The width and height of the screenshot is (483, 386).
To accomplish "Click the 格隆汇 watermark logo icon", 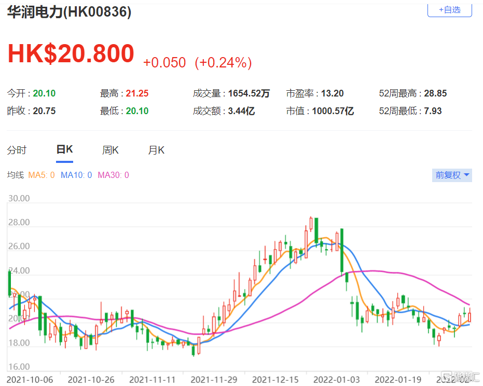I will tap(446, 377).
